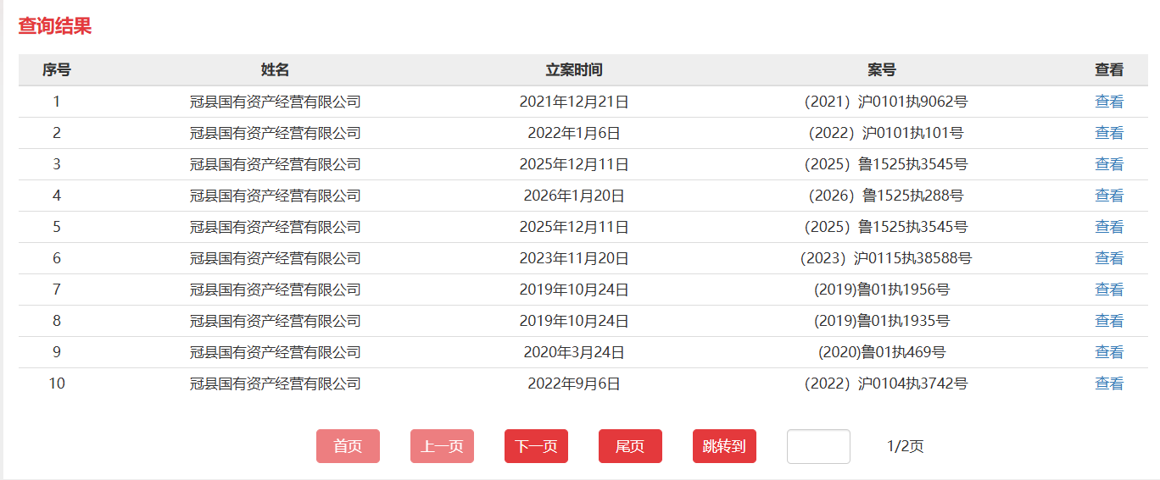Click the 姓名 column header
The image size is (1160, 480).
click(x=275, y=70)
